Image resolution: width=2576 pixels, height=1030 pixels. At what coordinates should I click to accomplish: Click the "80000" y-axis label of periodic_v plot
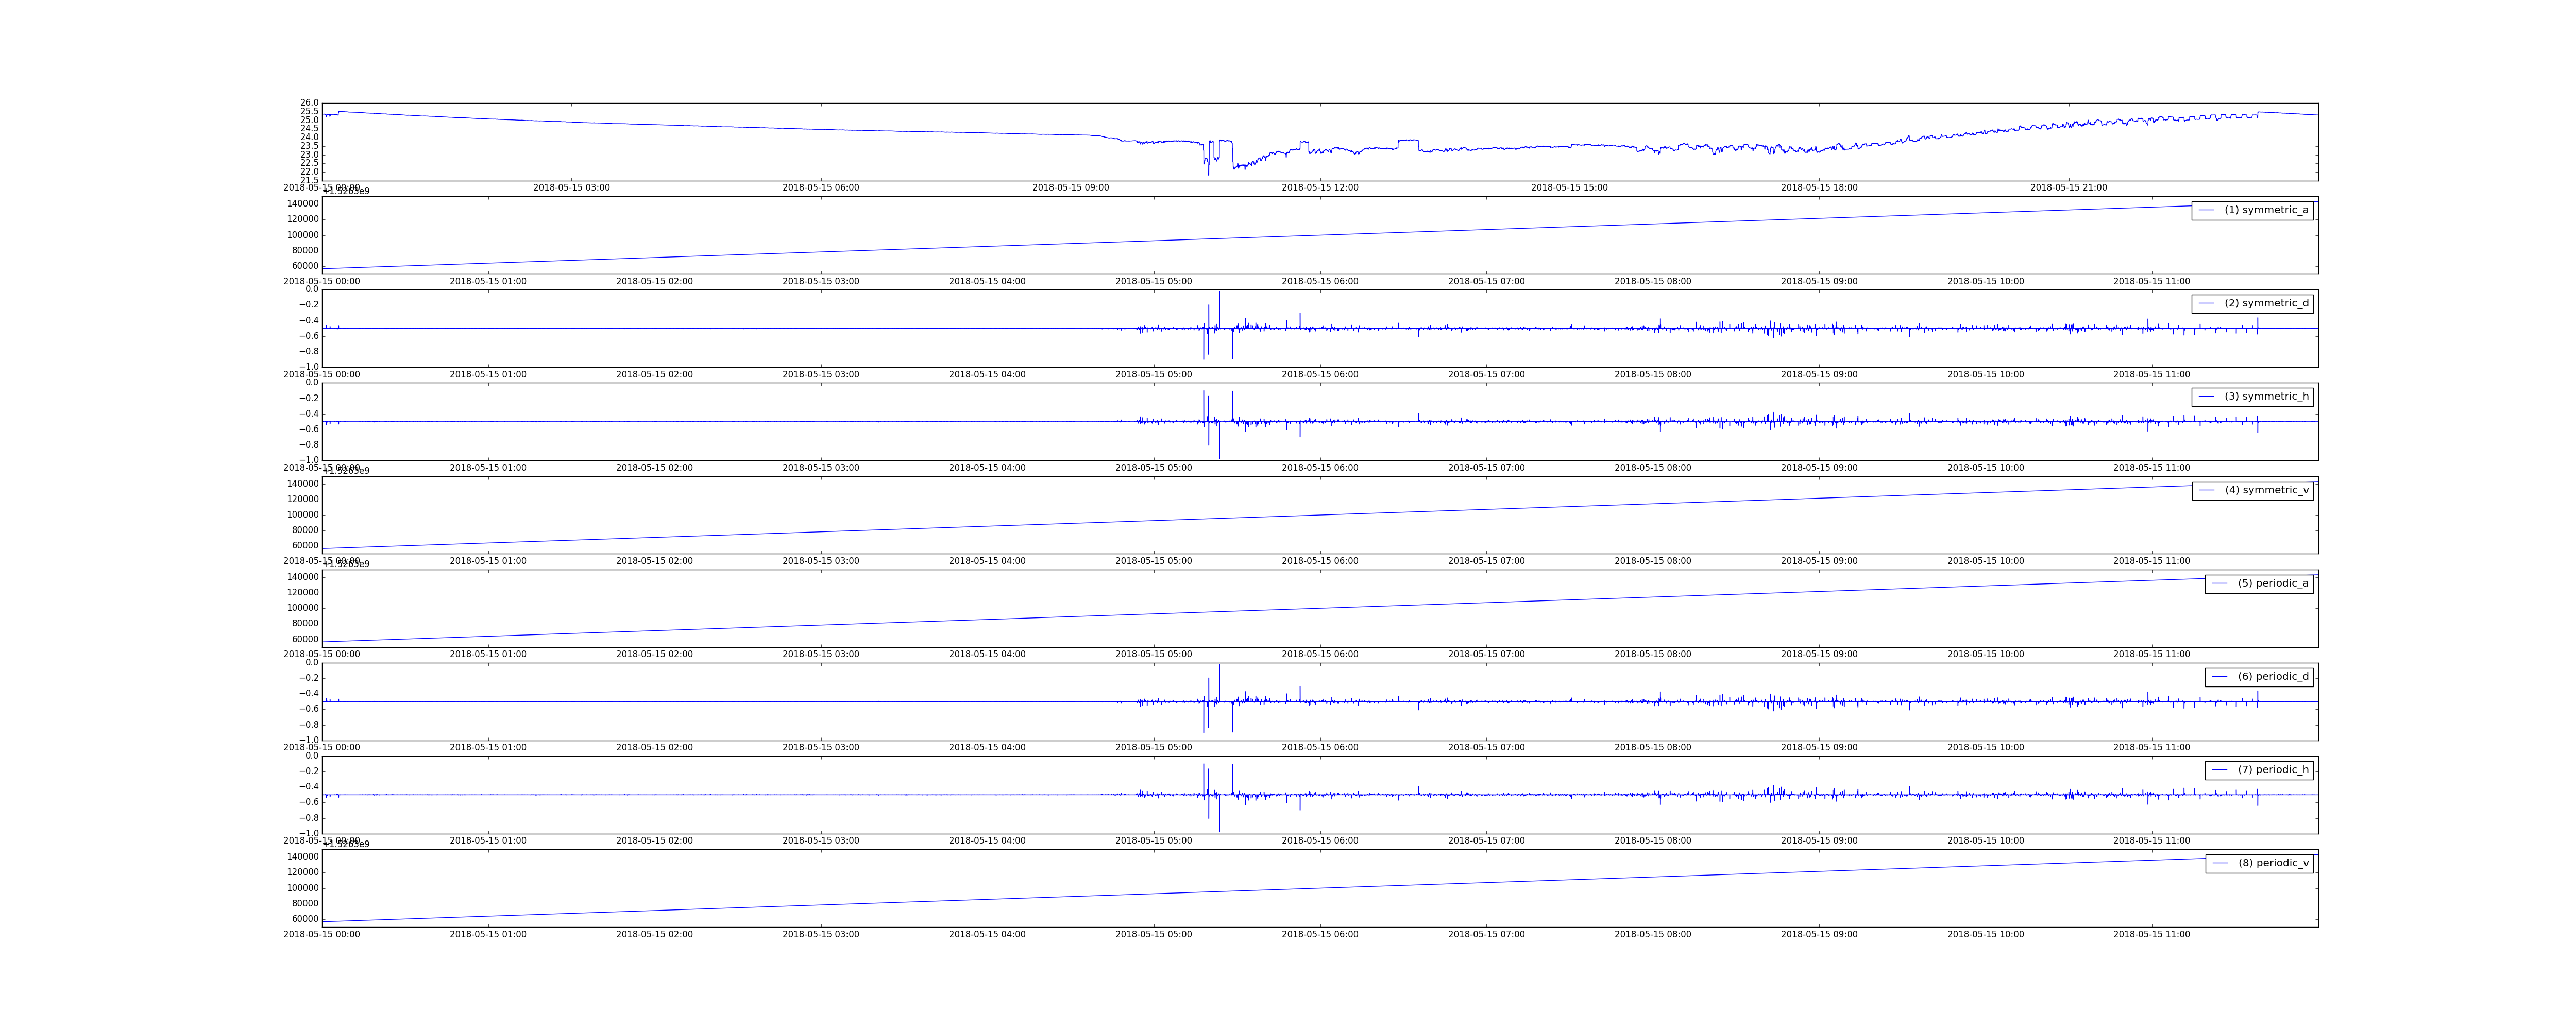pos(305,903)
